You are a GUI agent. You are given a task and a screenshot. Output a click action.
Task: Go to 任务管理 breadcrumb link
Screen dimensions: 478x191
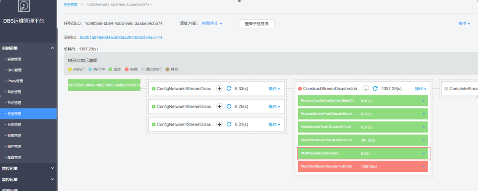[x=70, y=5]
